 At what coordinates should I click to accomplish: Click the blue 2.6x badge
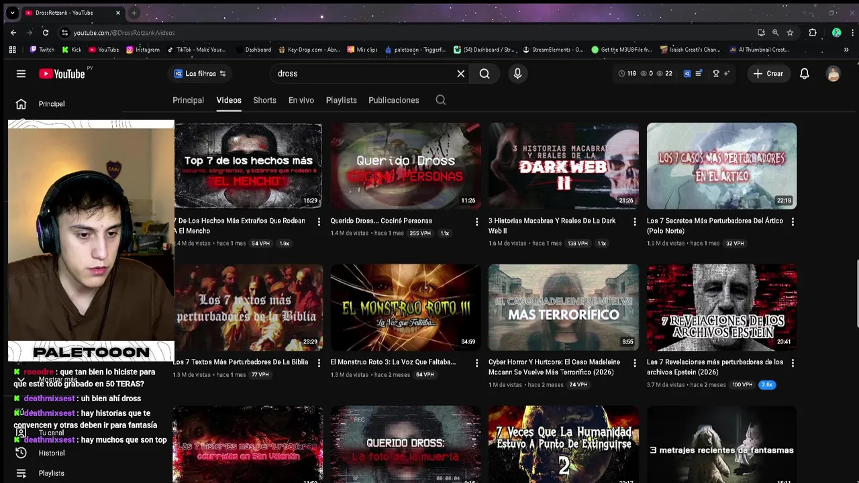point(766,385)
